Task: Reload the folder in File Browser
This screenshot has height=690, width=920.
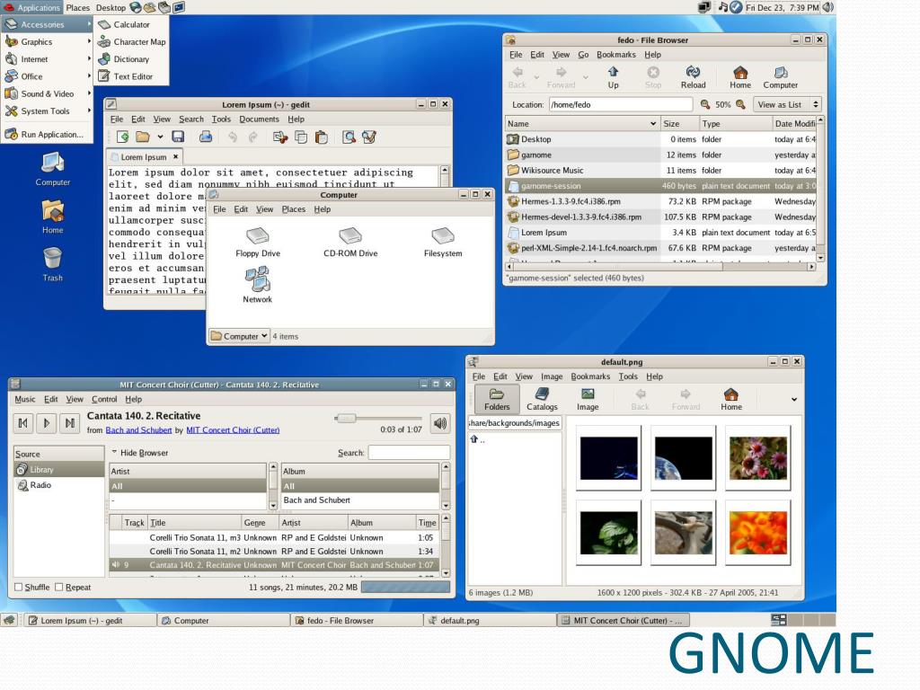Action: (693, 77)
